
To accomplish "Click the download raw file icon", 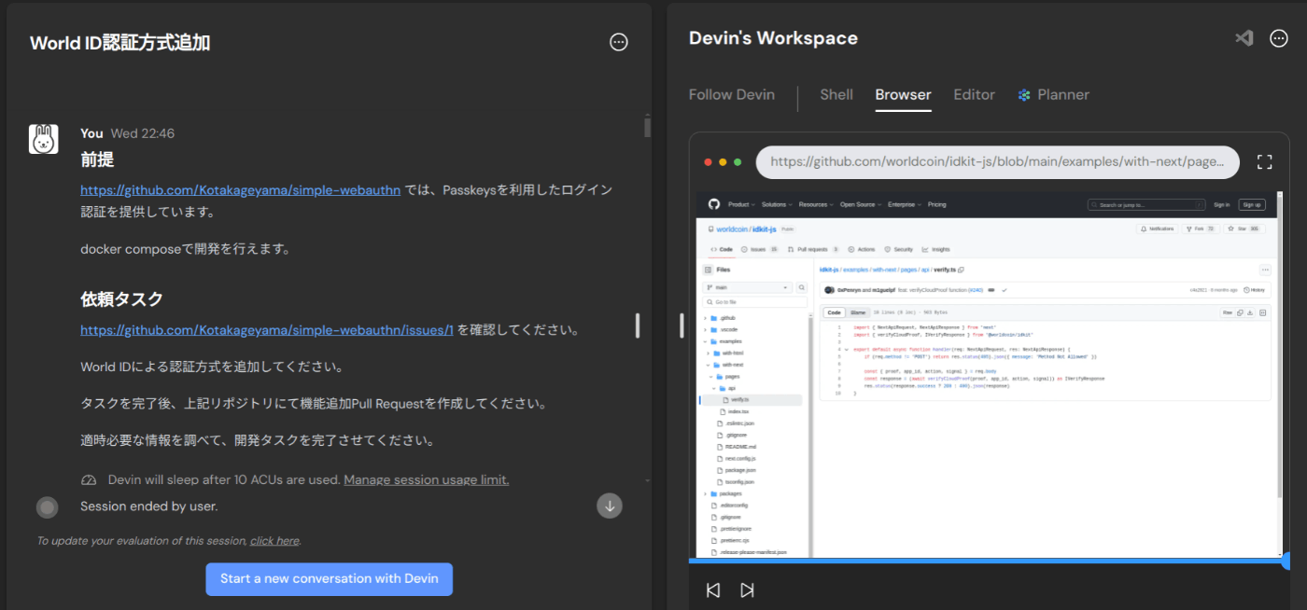I will pyautogui.click(x=1250, y=312).
